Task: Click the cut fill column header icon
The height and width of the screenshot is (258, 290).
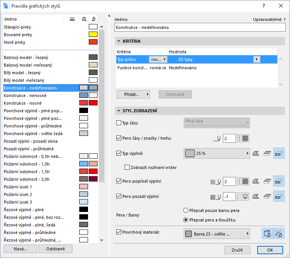Action: coord(84,19)
